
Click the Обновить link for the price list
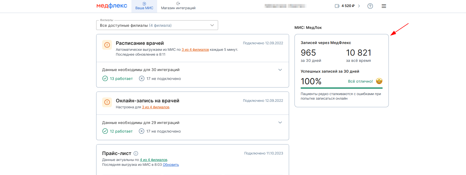point(171,165)
